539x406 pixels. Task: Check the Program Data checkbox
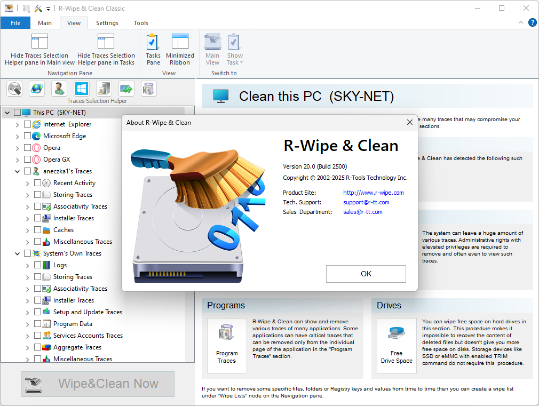(38, 323)
